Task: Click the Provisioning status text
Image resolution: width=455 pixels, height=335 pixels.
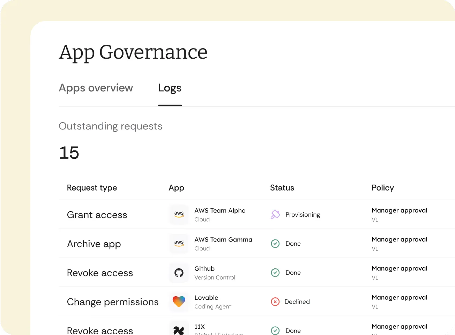Action: click(x=303, y=215)
